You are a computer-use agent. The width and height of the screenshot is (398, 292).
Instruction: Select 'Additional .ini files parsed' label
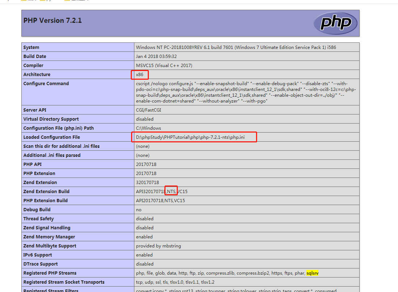[52, 155]
